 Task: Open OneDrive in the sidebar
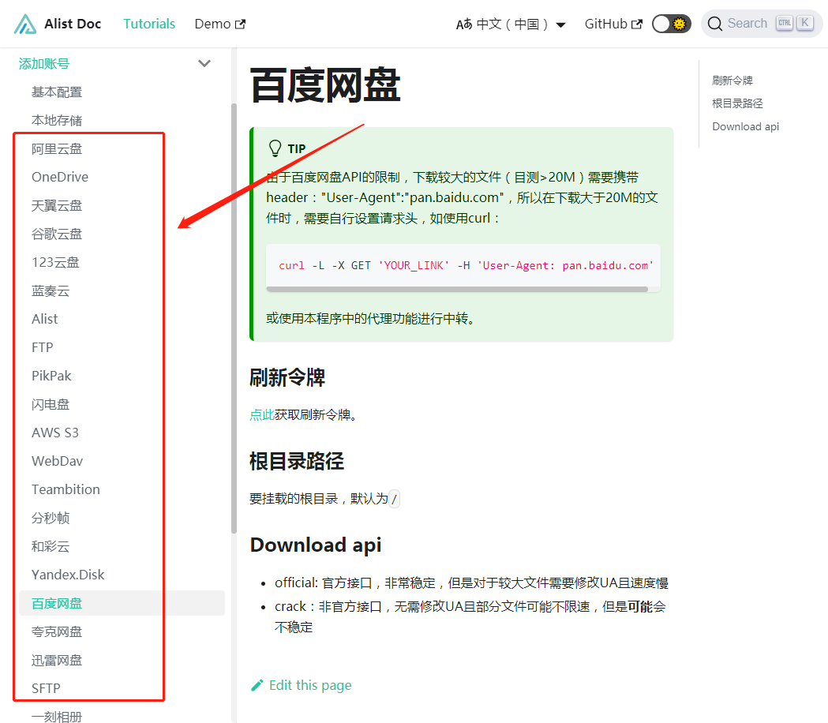pos(60,177)
